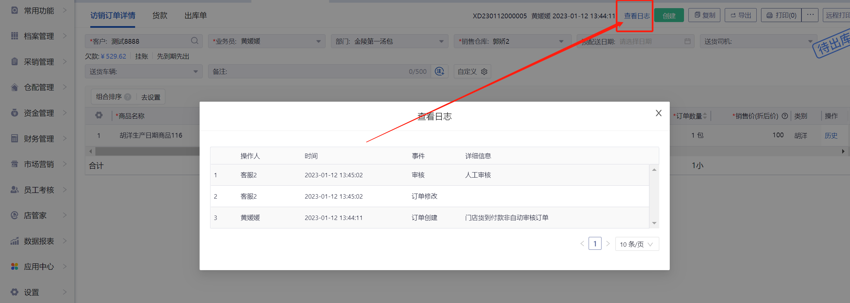Click the 销售价(折后价) help icon

point(784,116)
